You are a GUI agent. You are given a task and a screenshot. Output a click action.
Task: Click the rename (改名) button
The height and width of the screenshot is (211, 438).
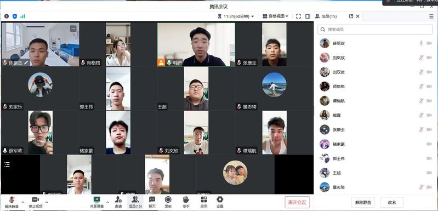pos(391,202)
